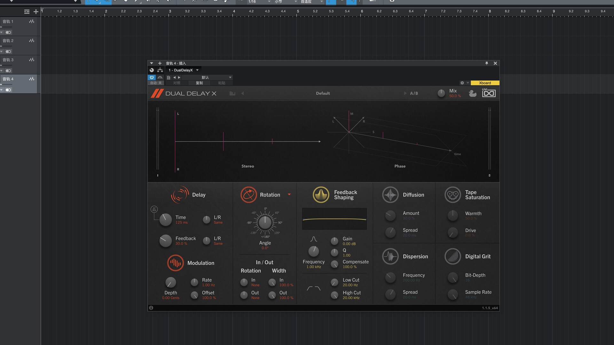Click the 粘贴 paste button

[222, 83]
